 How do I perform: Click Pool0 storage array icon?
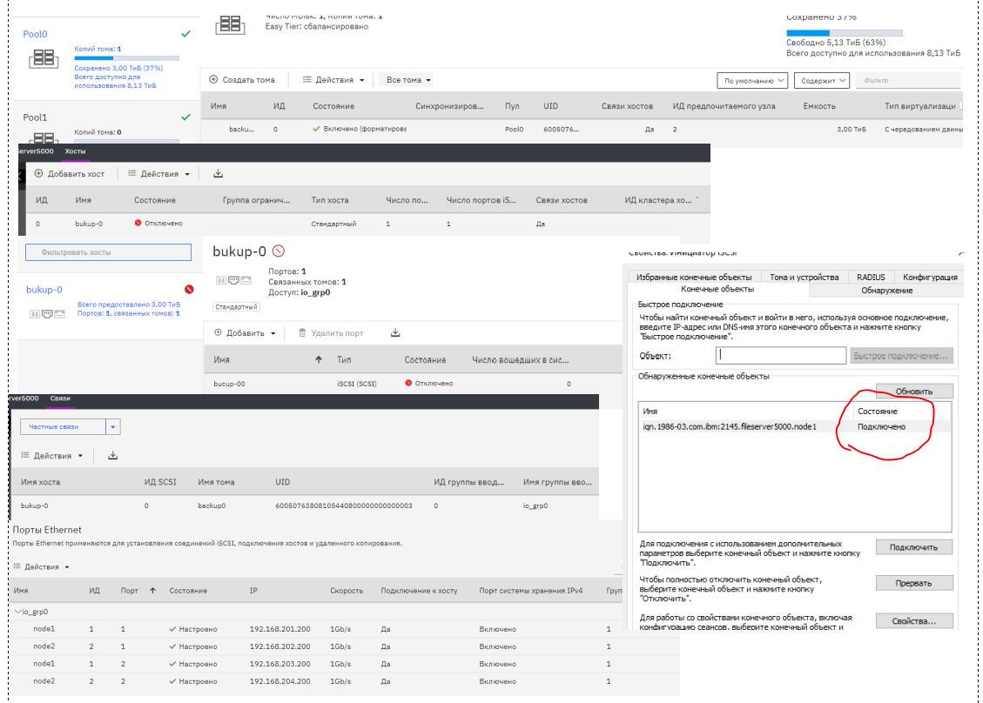tap(44, 59)
